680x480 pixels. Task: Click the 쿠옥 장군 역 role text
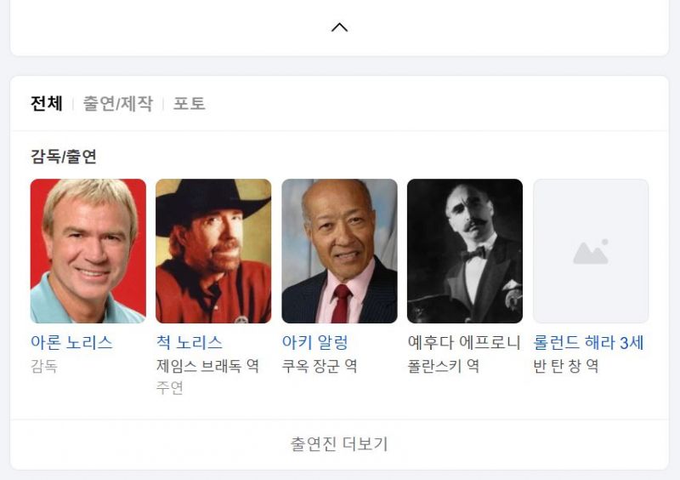click(x=320, y=366)
